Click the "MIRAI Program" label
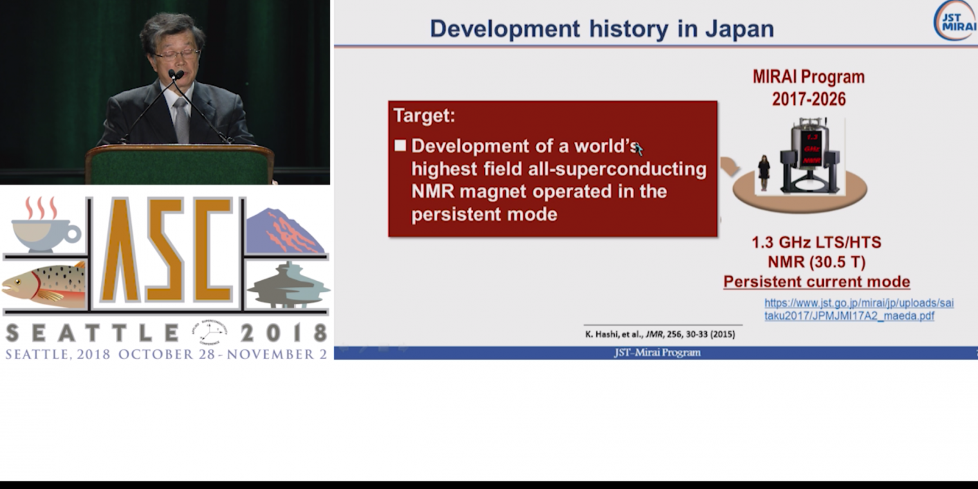978x489 pixels. (x=809, y=77)
